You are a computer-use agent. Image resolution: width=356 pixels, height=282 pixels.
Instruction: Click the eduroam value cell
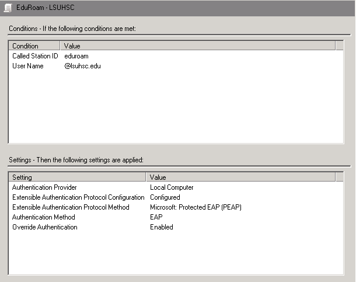76,56
